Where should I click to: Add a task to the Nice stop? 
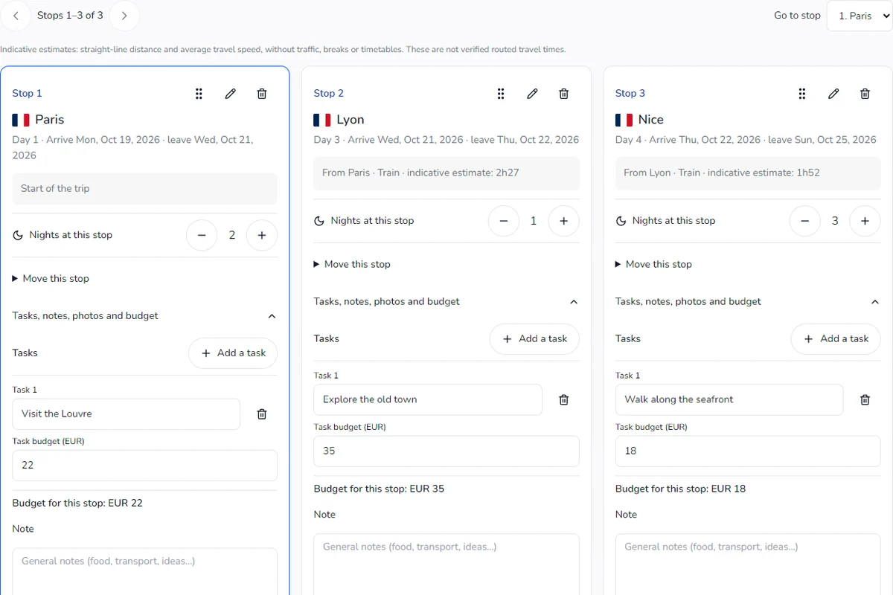[x=836, y=339]
